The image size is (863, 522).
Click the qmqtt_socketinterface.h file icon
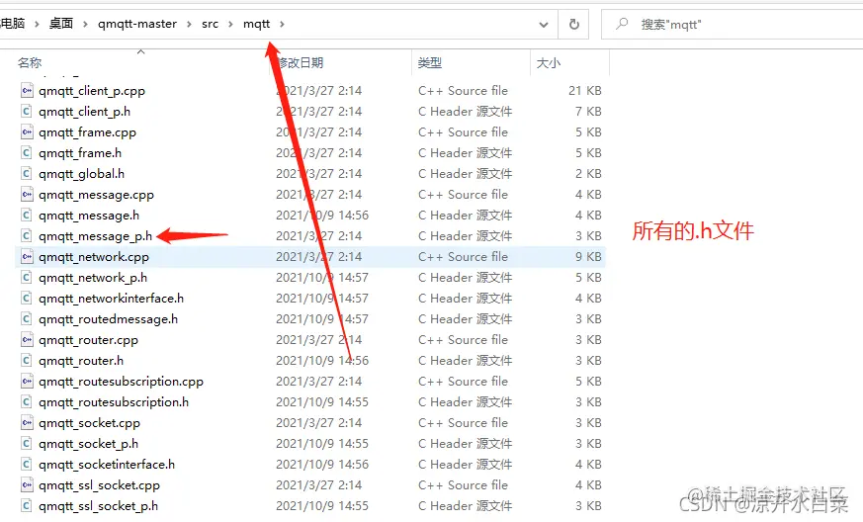tap(27, 465)
